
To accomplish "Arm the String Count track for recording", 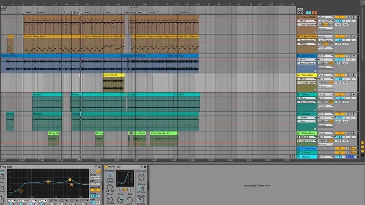I will pyautogui.click(x=354, y=133).
